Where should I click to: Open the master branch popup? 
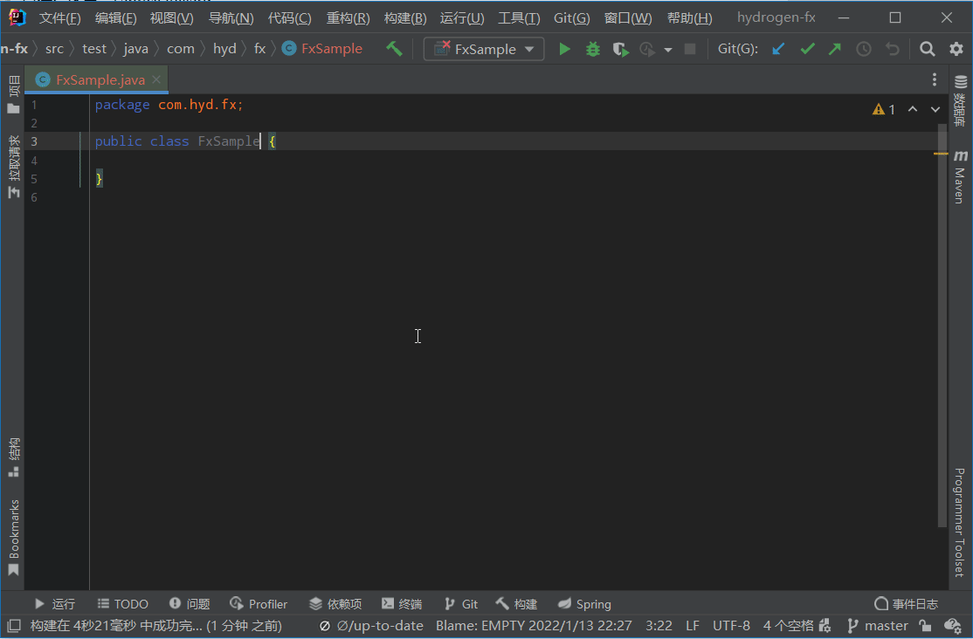click(878, 626)
